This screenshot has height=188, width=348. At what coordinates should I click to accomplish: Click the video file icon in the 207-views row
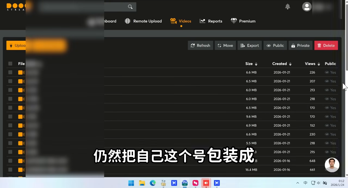click(21, 81)
